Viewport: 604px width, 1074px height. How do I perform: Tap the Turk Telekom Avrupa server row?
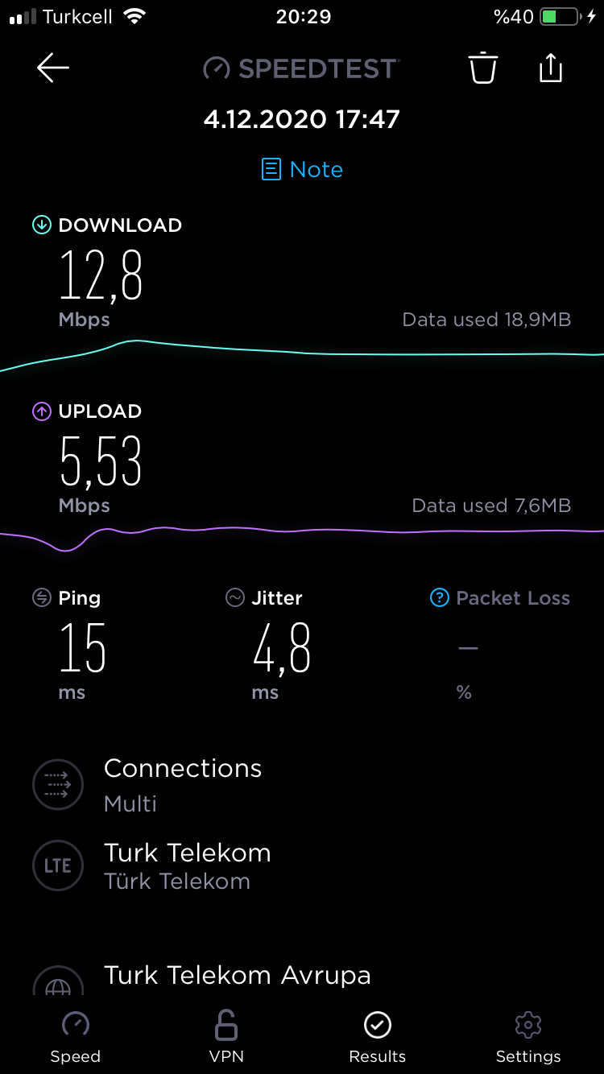point(302,977)
